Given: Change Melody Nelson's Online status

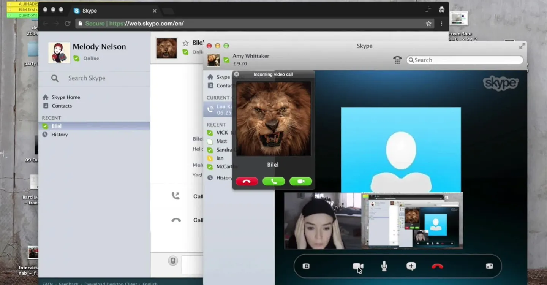Looking at the screenshot, I should [86, 58].
